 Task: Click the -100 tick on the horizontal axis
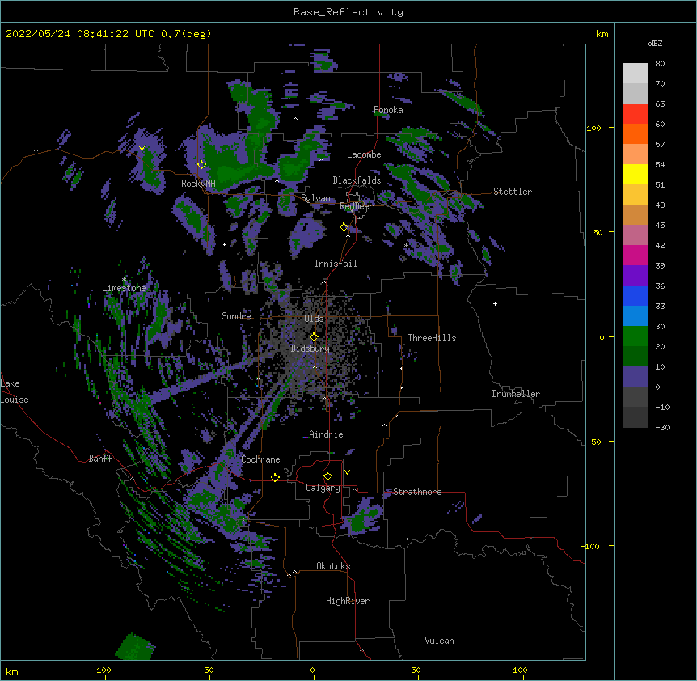coord(101,670)
